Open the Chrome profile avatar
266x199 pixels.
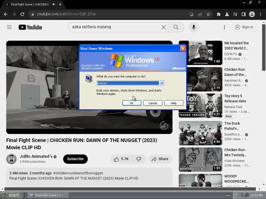coord(252,15)
